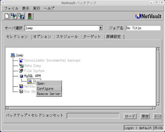Switch to the オプション tab

coord(42,37)
